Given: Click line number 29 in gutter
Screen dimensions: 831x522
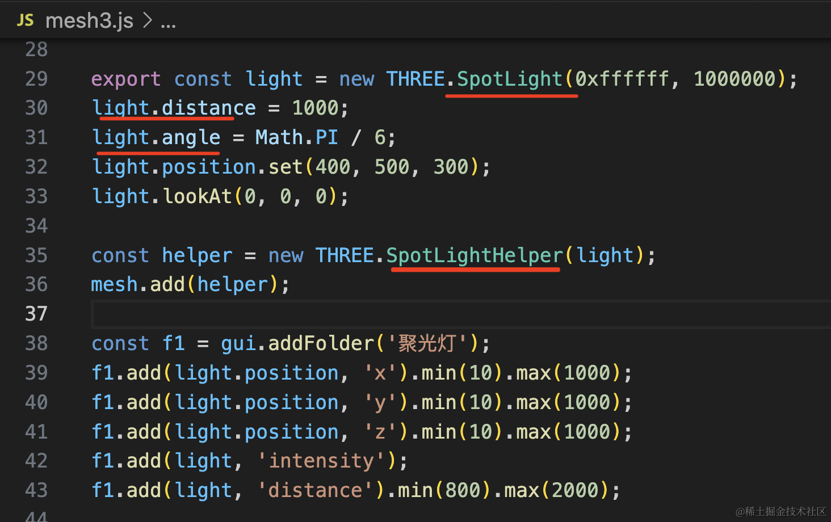Looking at the screenshot, I should [36, 78].
